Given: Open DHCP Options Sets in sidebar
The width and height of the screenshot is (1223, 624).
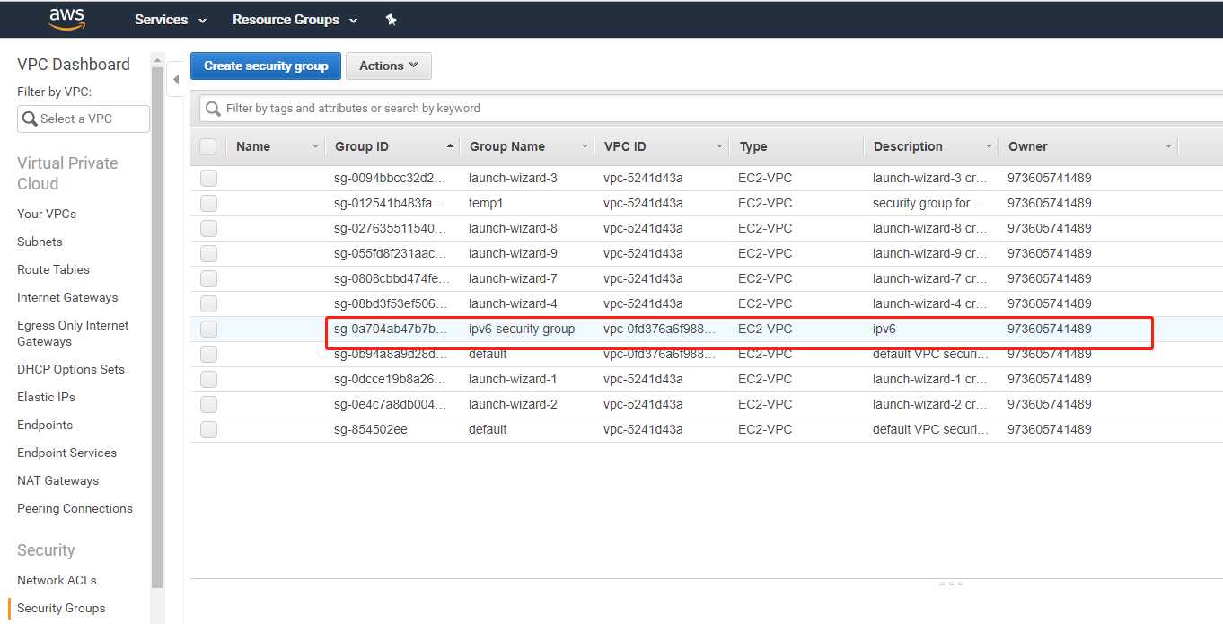Looking at the screenshot, I should [x=71, y=369].
